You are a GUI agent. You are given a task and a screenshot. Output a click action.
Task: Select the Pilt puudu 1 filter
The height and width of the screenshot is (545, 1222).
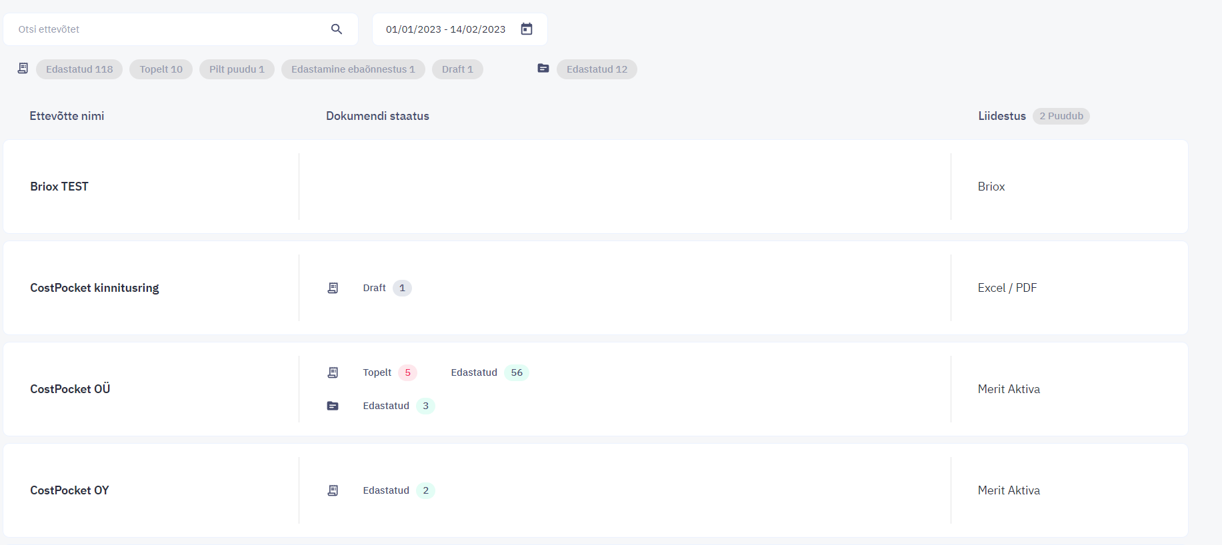pyautogui.click(x=237, y=69)
